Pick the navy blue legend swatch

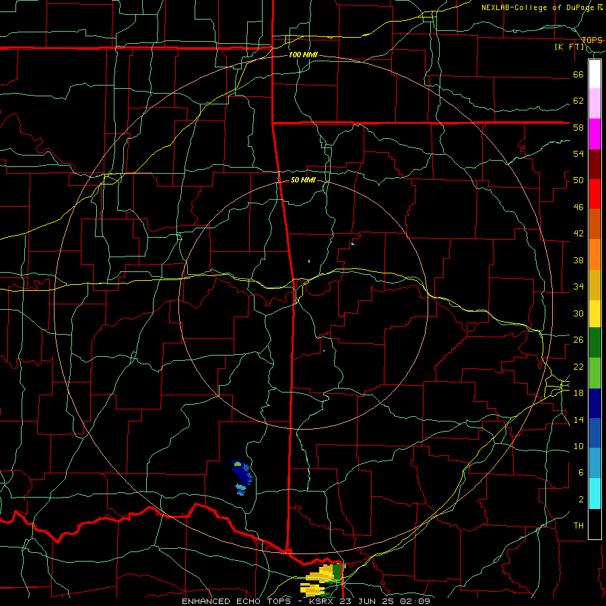595,403
